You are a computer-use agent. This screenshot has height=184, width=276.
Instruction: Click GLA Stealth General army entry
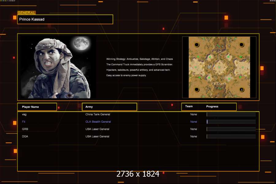[x=98, y=122]
